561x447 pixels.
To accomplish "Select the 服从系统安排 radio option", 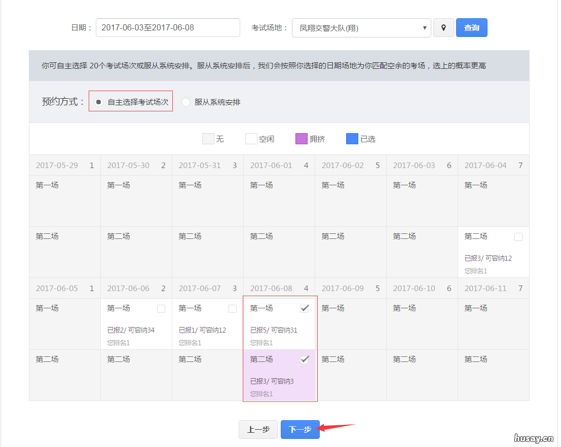I will click(185, 102).
